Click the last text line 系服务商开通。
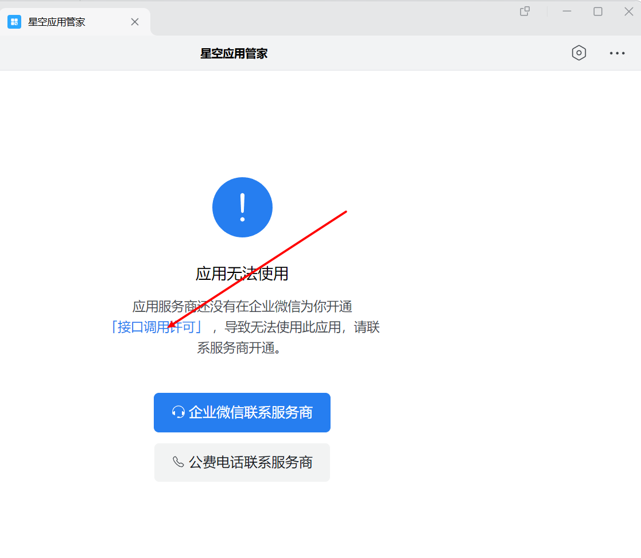 [240, 348]
